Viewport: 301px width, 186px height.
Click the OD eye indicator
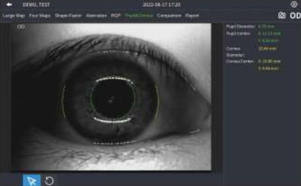[295, 15]
